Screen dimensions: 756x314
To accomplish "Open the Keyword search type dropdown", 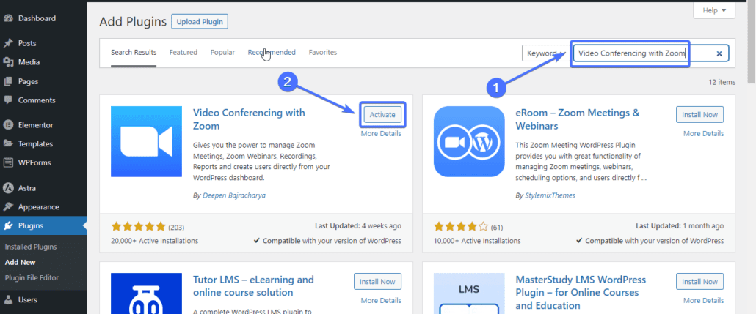I will (x=546, y=53).
